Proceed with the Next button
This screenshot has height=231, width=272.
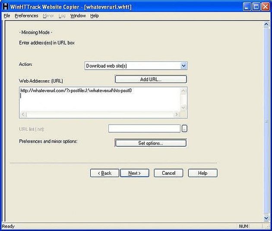pos(135,173)
